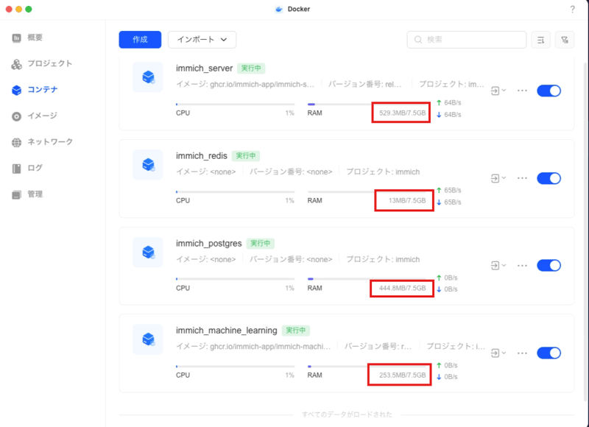Click the 444.8MB/7.5GB RAM value
Viewport: 589px width, 427px height.
(x=402, y=288)
